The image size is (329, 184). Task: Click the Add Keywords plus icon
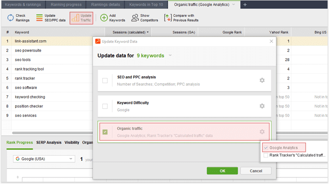click(104, 18)
